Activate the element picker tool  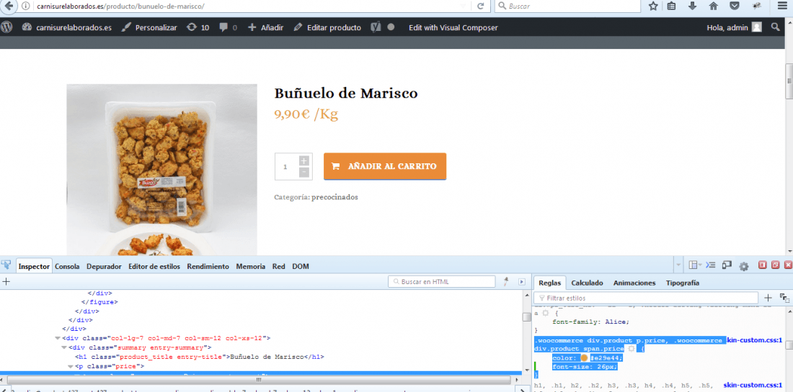6,265
